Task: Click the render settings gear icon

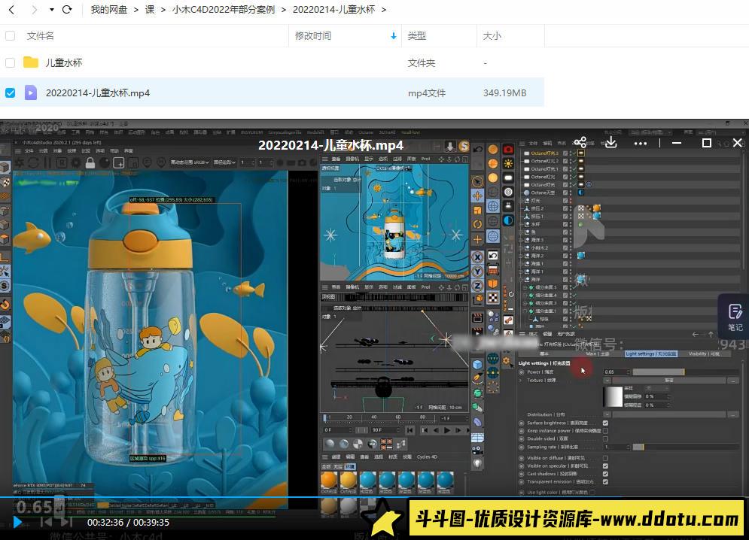Action: click(507, 361)
